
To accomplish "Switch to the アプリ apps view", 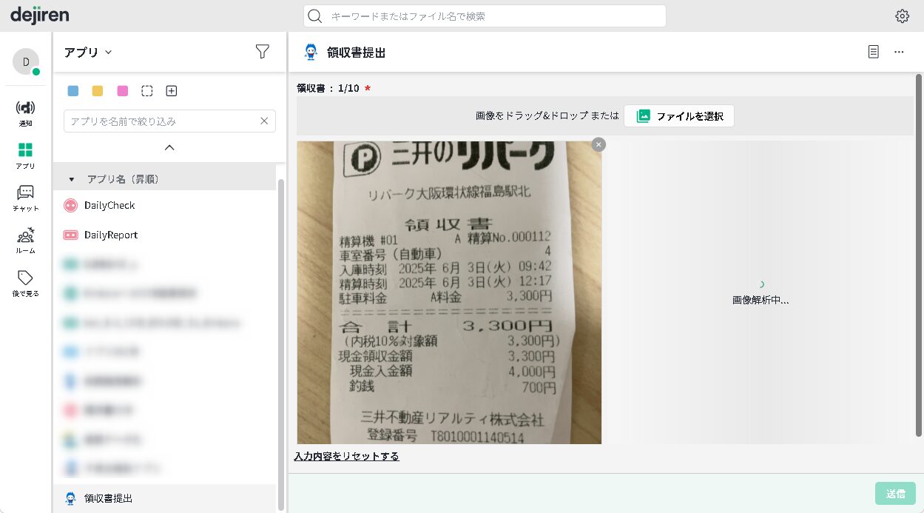I will pos(25,155).
